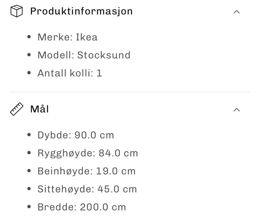Click the bullet point before Merke: Ikea

(29, 37)
